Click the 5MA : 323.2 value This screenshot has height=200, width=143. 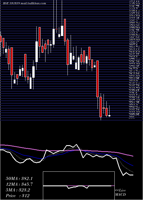coord(18,190)
